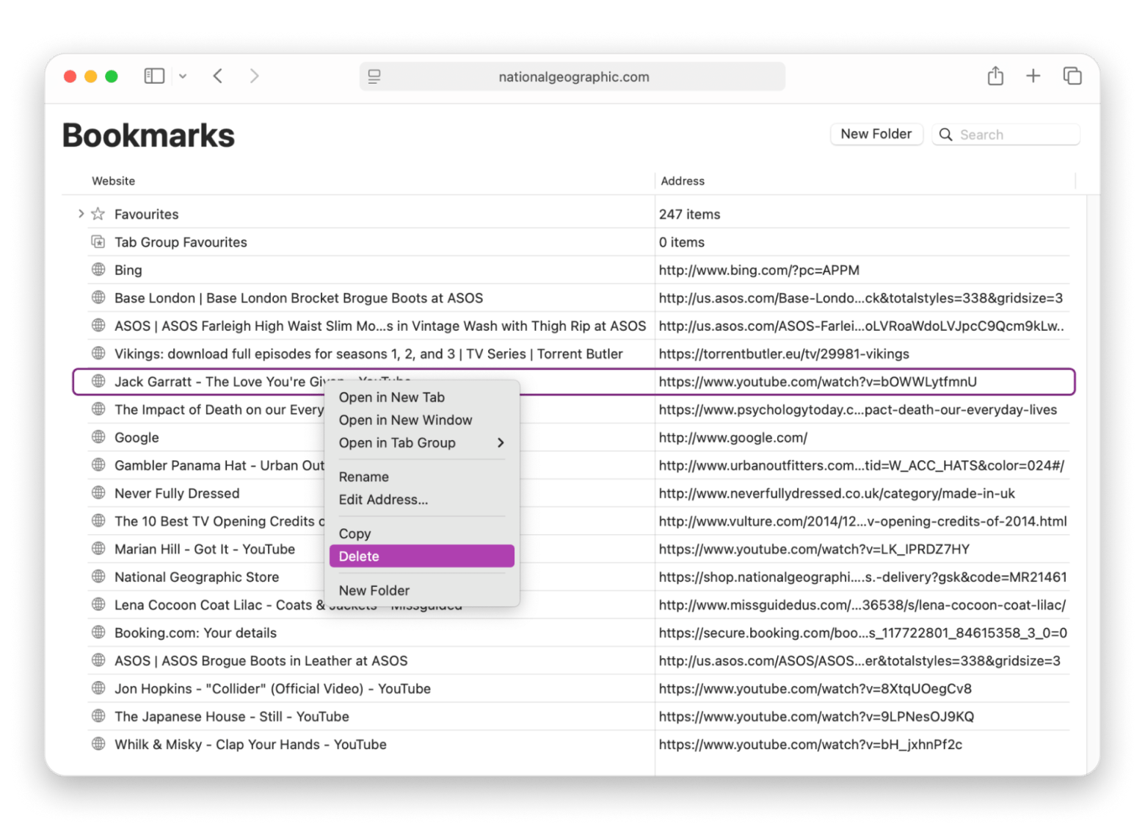The image size is (1145, 835).
Task: Select Copy in the context menu
Action: (355, 534)
